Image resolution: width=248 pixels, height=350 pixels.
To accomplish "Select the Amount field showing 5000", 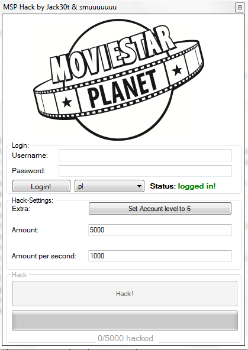I will [x=160, y=230].
